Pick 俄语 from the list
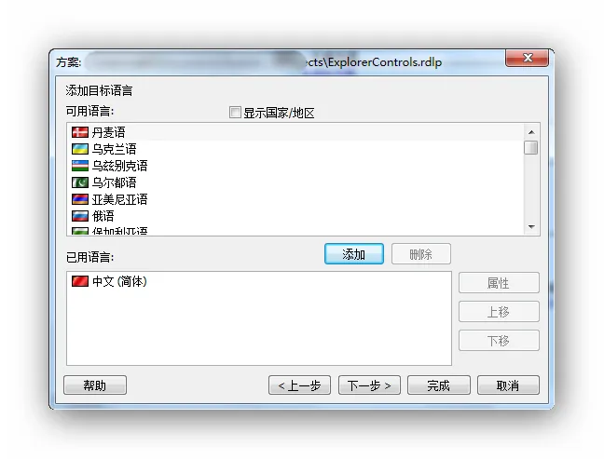Screen dimensions: 604x459 coord(295,216)
